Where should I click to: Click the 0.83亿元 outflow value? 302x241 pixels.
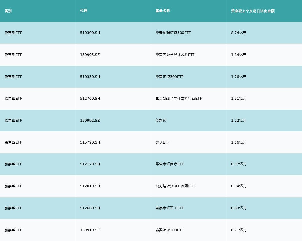[239, 208]
